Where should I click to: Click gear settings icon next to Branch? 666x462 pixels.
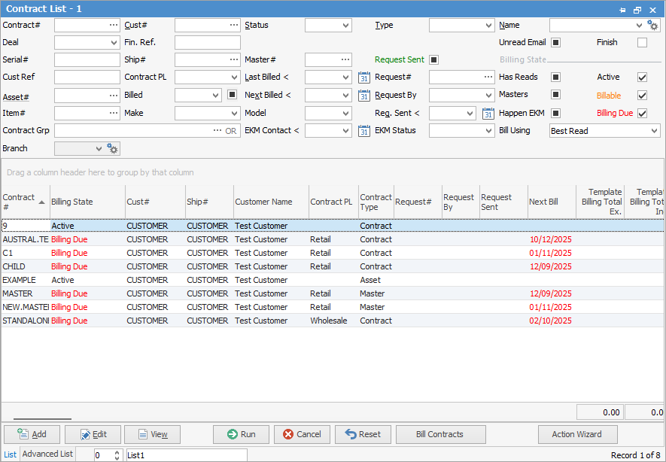[113, 149]
